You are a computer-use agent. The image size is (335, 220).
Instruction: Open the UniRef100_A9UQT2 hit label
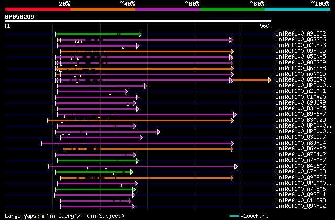[300, 33]
